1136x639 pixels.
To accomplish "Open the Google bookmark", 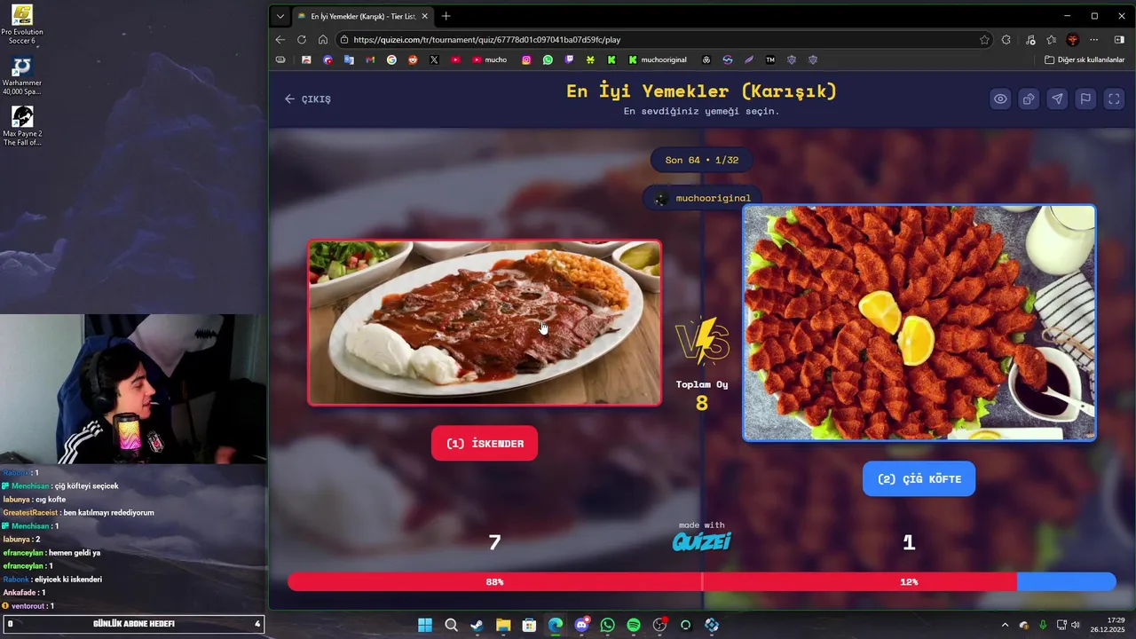I will 391,60.
